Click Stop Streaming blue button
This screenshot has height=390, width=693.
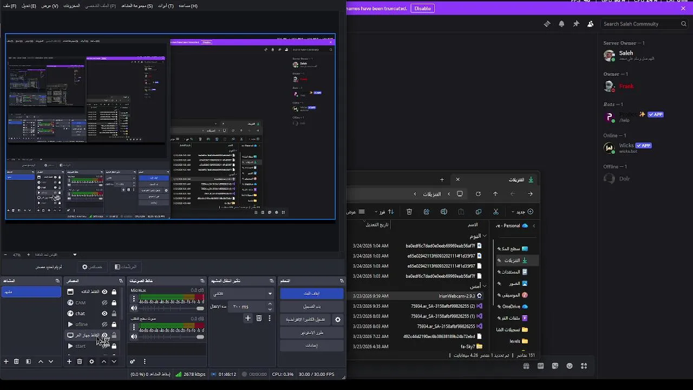point(311,293)
